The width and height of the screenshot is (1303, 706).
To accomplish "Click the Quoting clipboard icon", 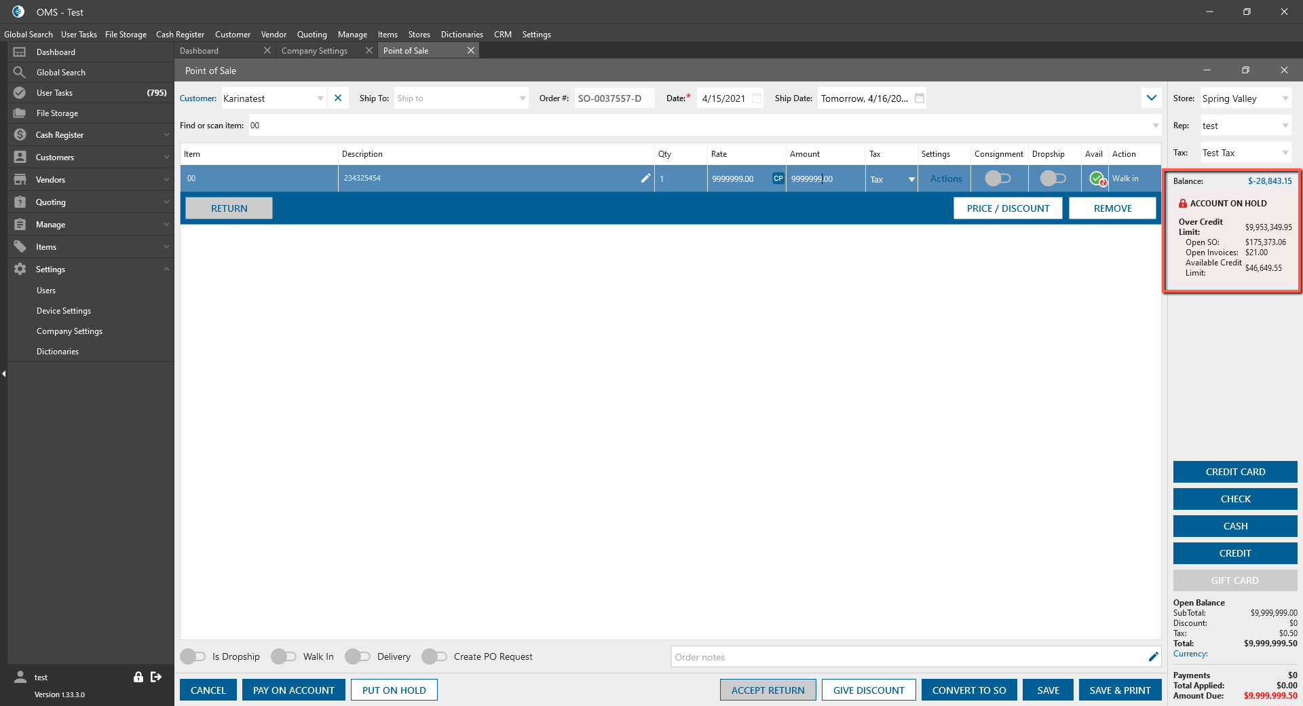I will pyautogui.click(x=20, y=202).
